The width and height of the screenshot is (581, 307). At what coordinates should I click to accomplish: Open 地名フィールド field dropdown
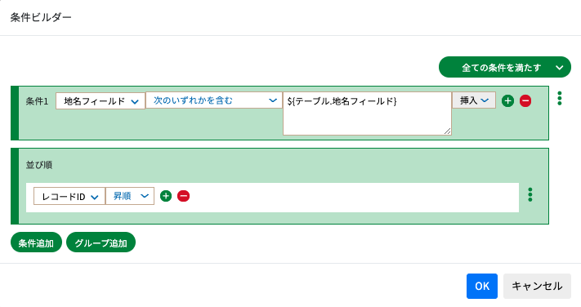[x=101, y=100]
